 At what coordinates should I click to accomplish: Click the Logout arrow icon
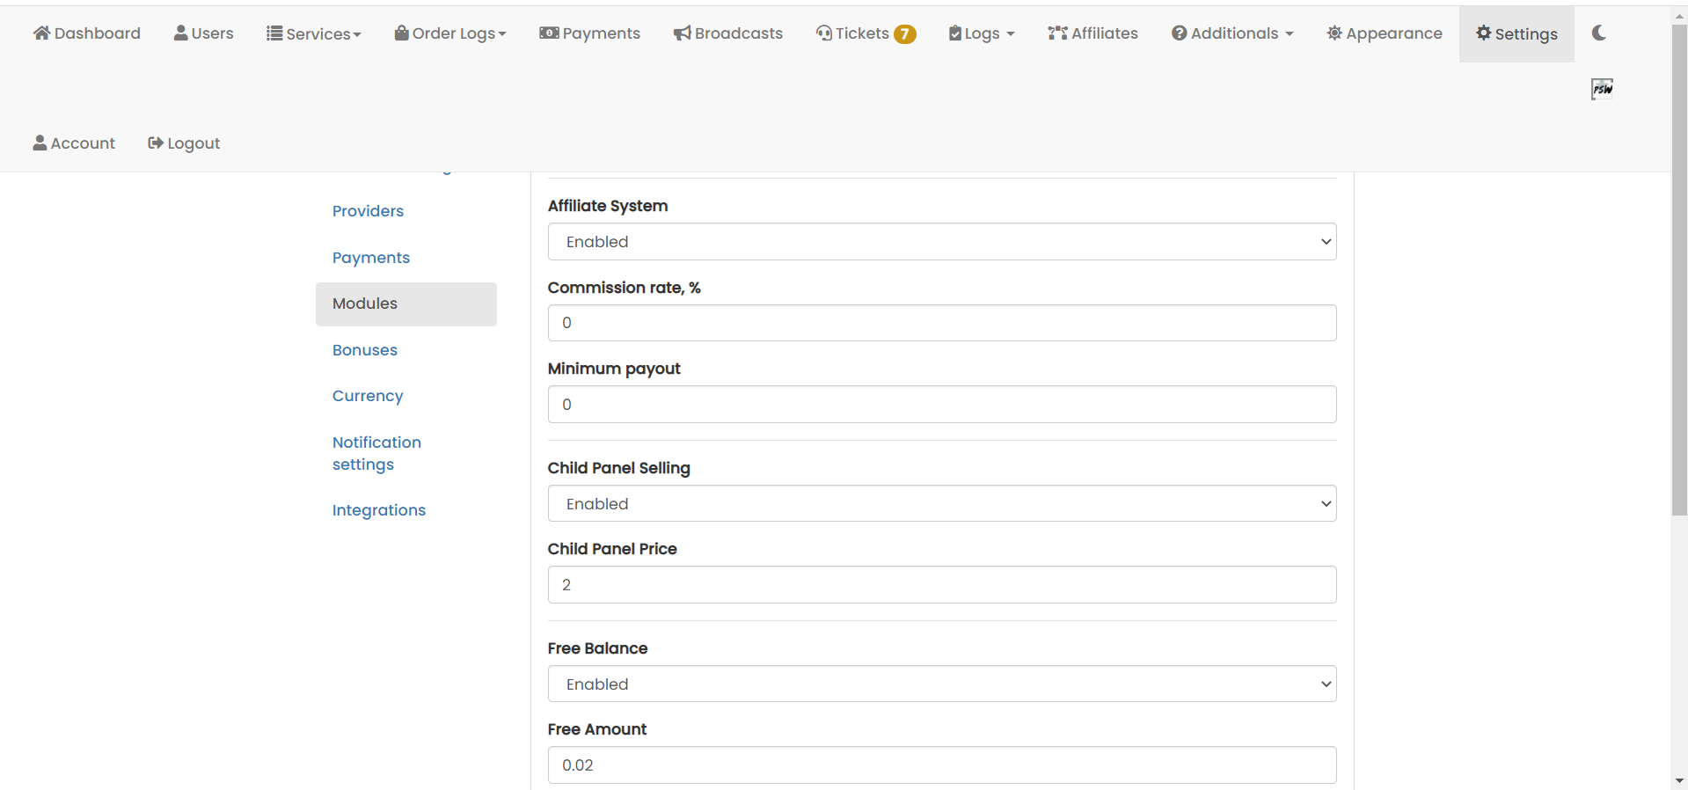156,143
